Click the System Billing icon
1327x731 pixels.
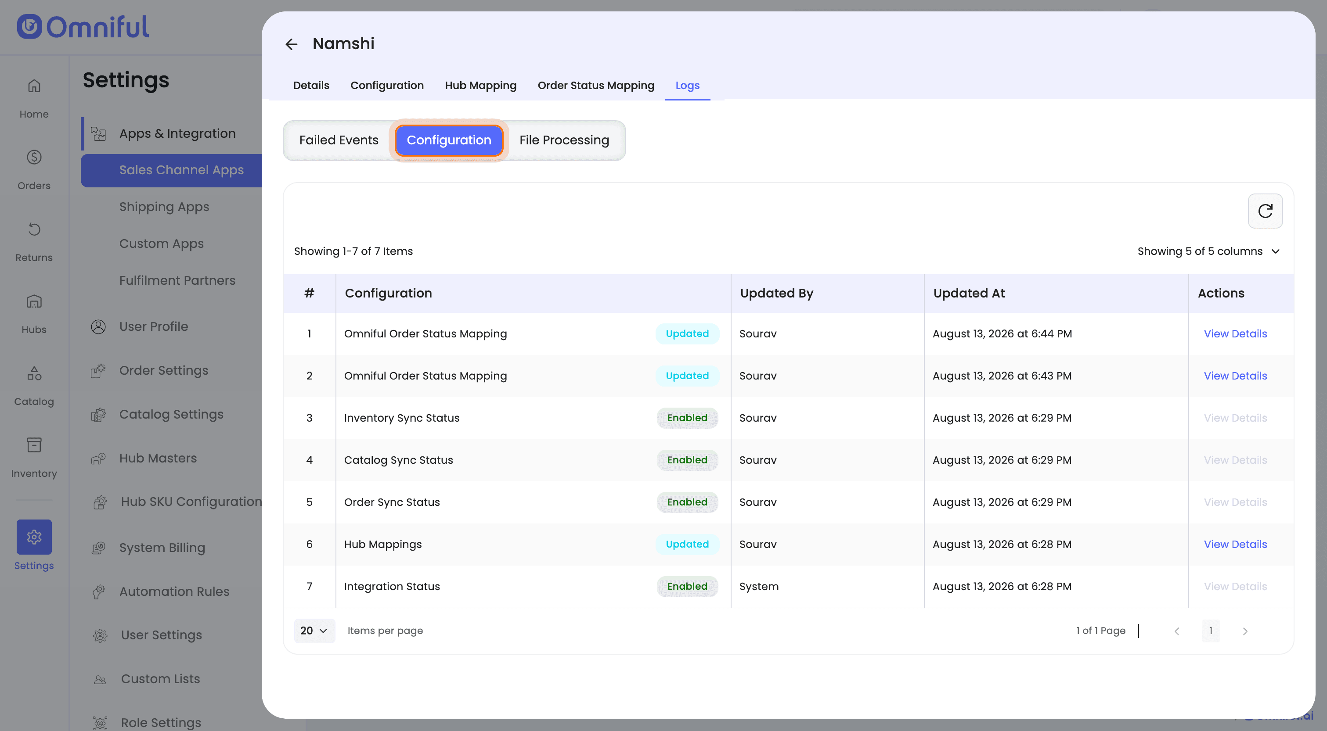click(98, 548)
